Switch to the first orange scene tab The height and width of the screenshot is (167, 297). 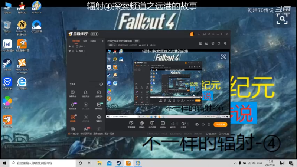pos(76,41)
